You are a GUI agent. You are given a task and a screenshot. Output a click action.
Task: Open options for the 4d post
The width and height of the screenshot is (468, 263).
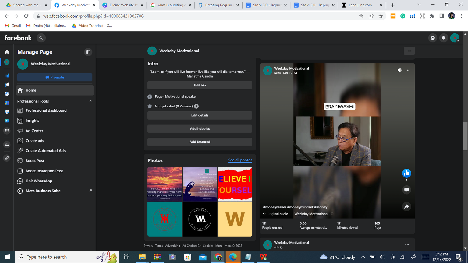click(x=407, y=244)
